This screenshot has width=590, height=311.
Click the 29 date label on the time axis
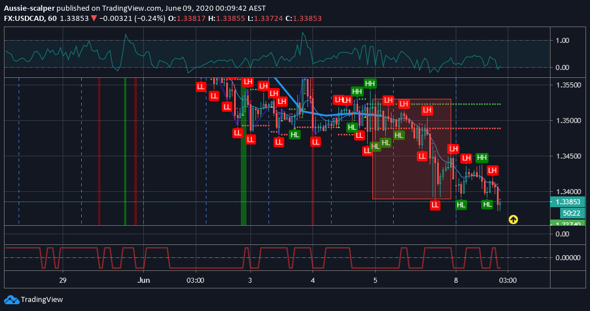pos(63,281)
